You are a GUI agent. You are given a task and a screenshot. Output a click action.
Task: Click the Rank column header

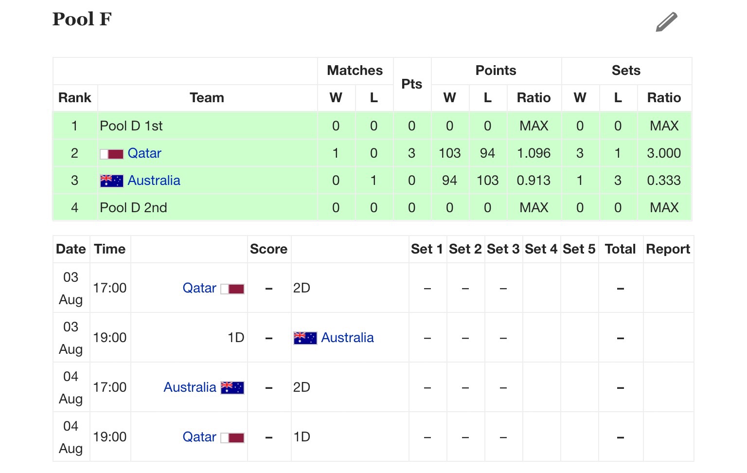point(75,98)
